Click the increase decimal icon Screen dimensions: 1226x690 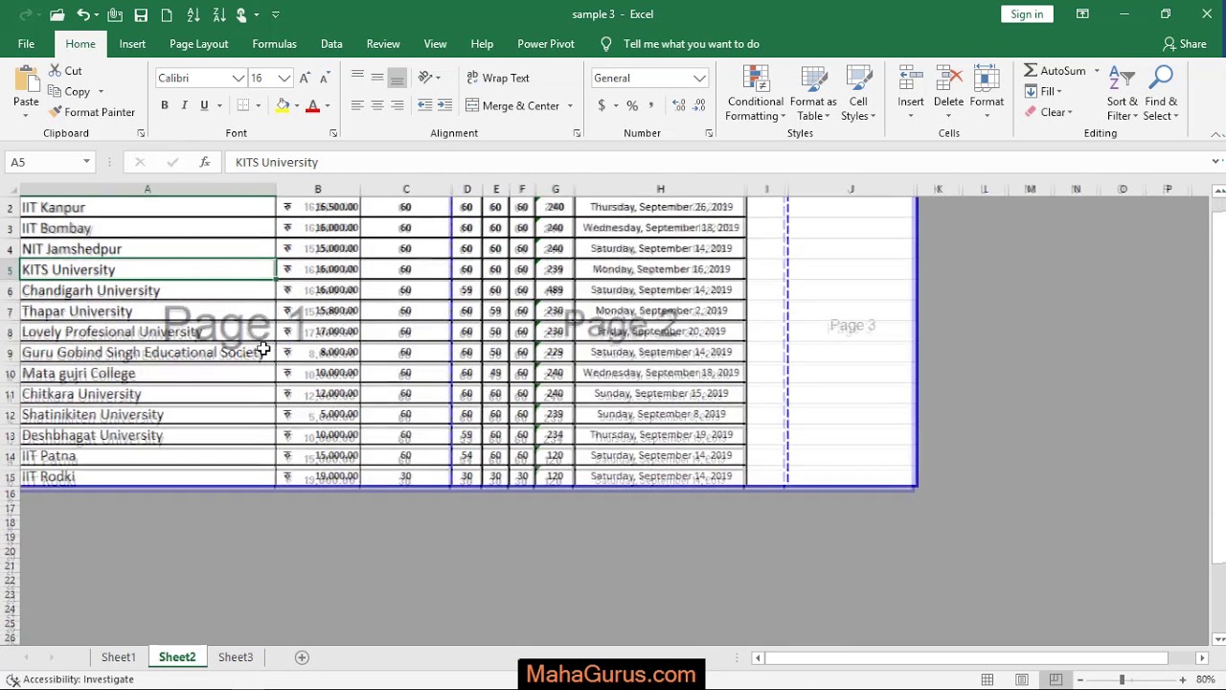[679, 105]
